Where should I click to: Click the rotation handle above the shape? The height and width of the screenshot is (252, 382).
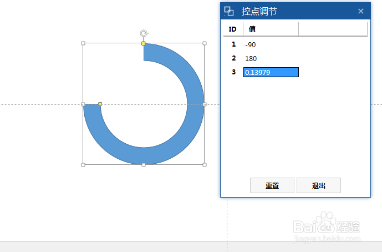(144, 33)
